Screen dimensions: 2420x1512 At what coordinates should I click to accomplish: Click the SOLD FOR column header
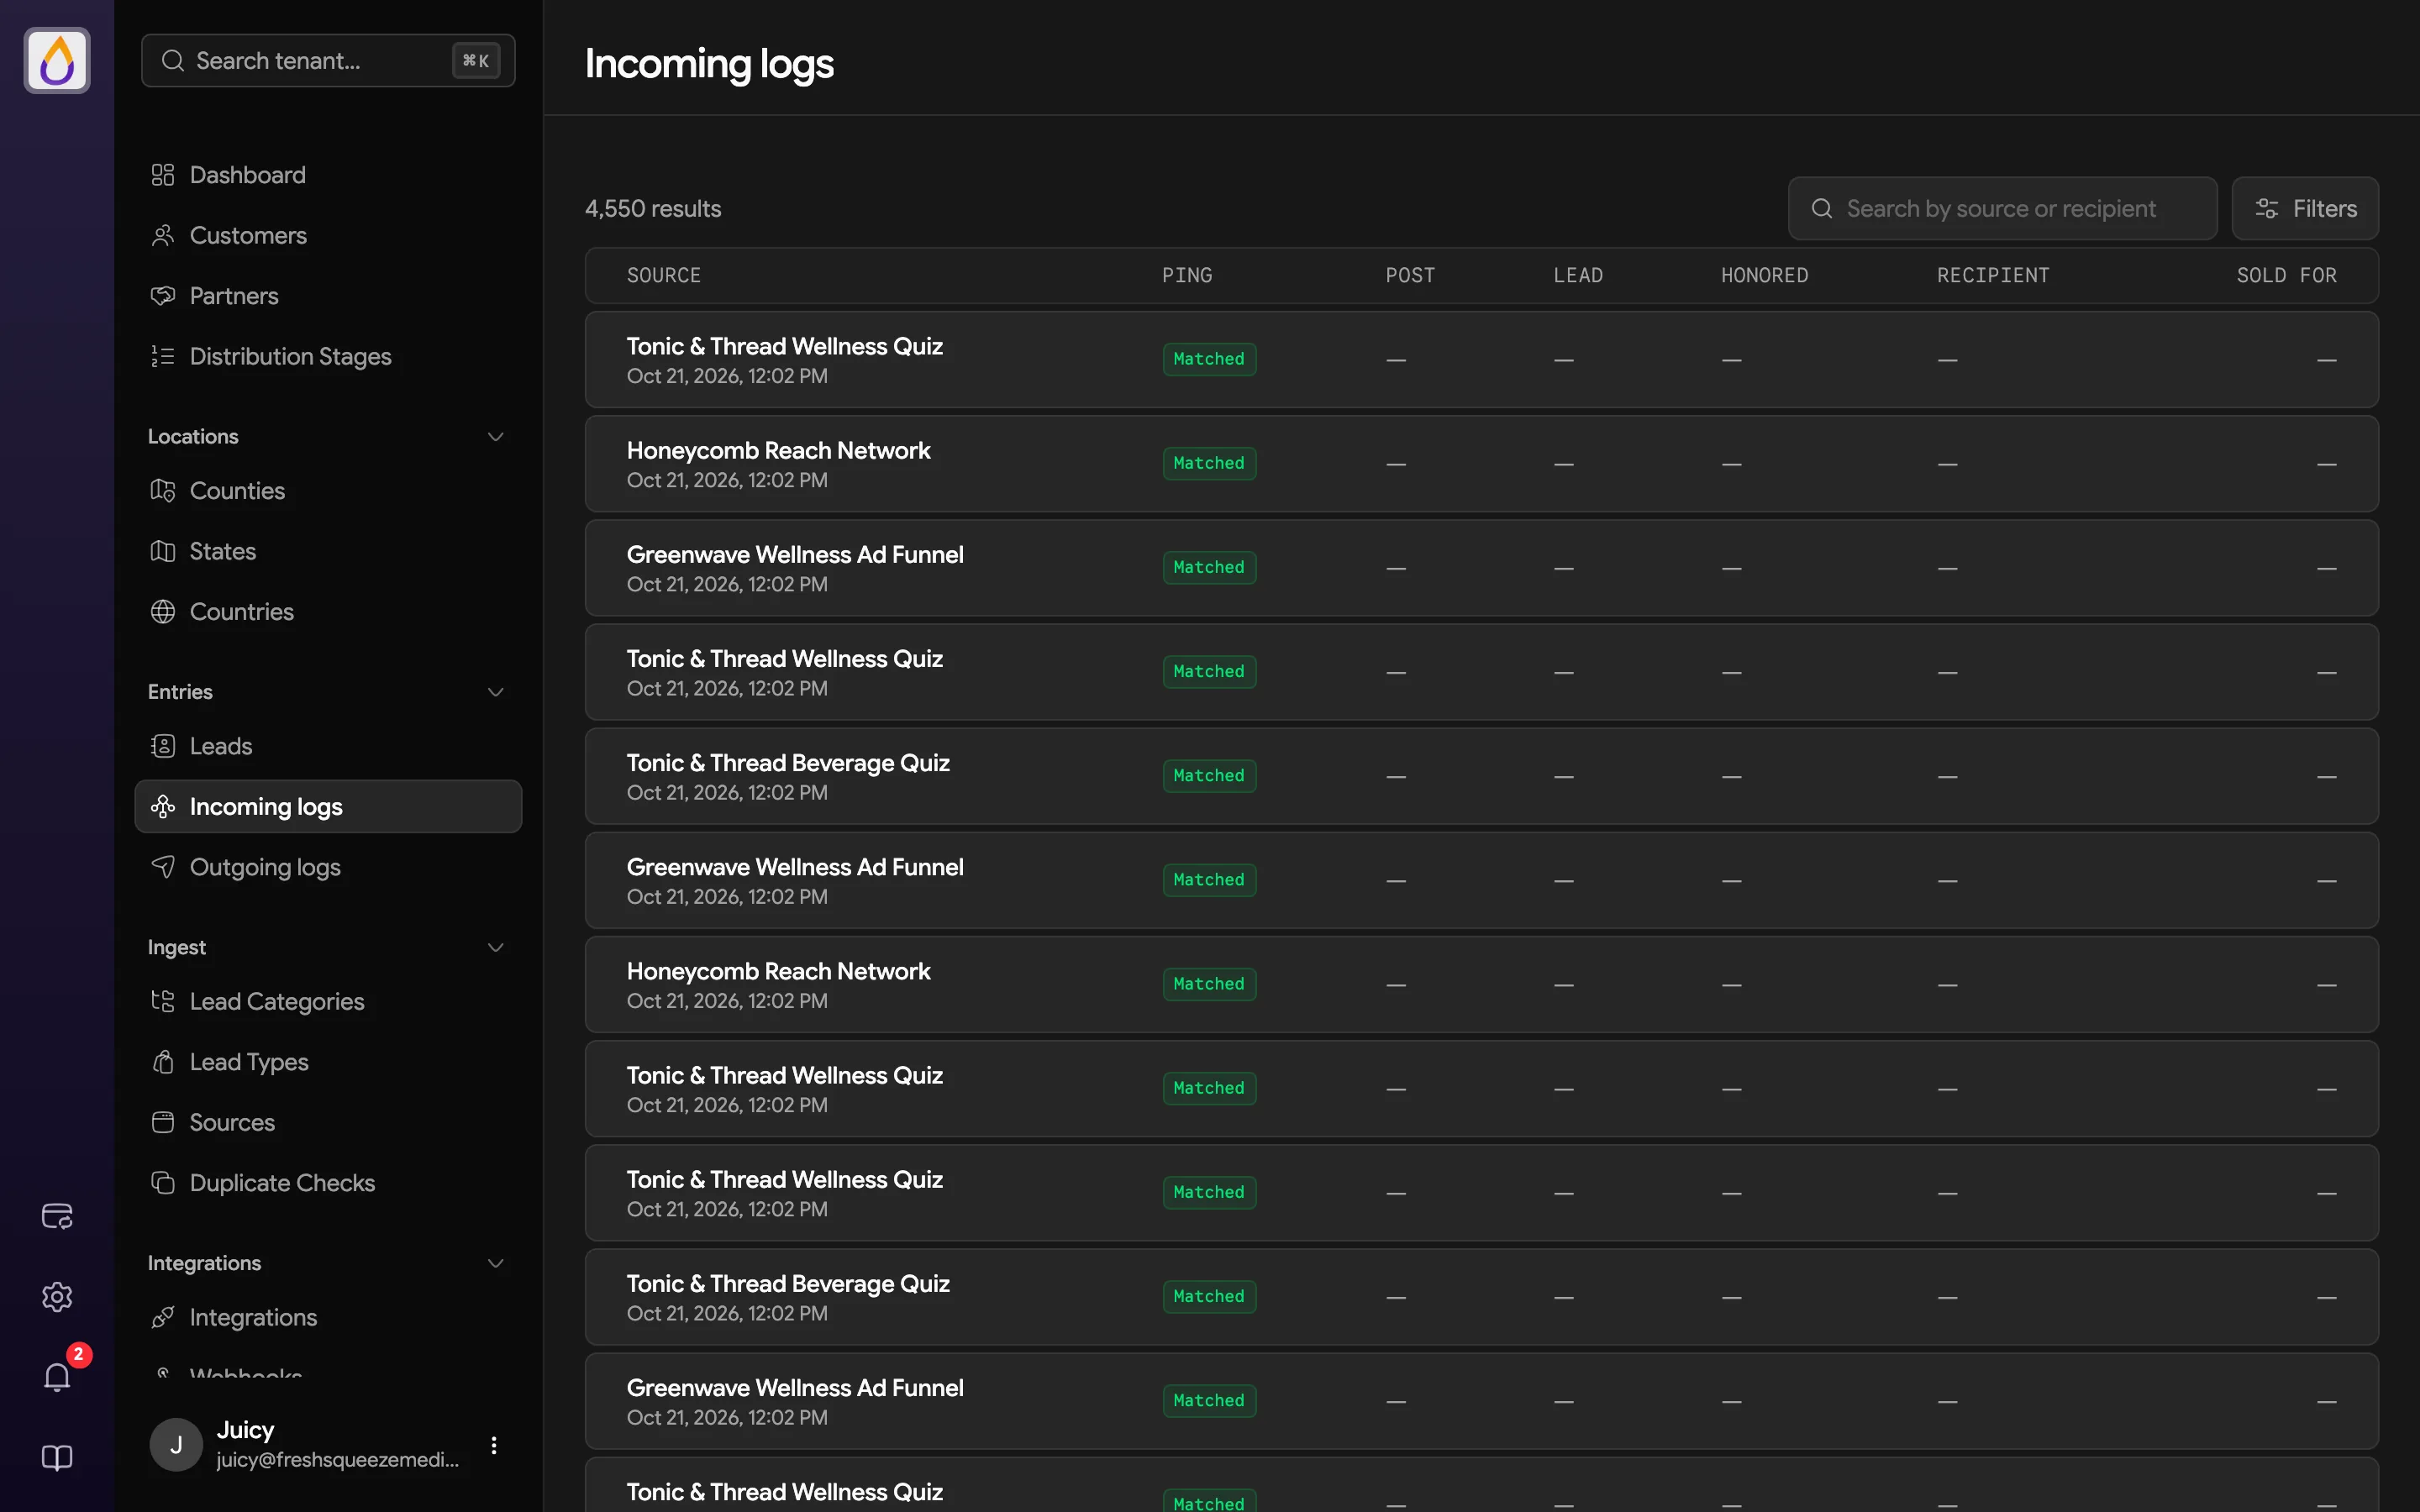point(2286,275)
